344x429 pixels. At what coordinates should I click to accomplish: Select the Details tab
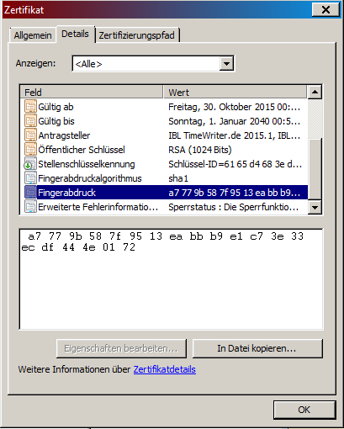coord(75,34)
